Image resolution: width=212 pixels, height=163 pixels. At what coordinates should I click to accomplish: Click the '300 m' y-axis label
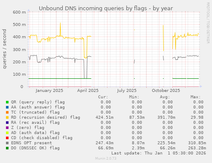19,49
